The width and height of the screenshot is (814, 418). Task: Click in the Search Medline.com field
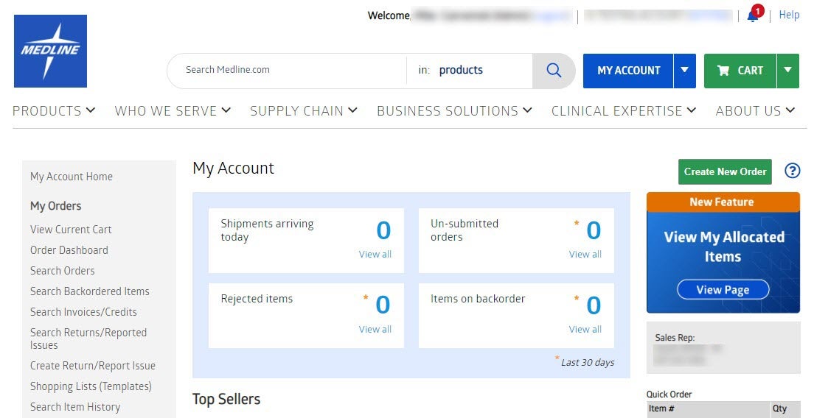[288, 71]
